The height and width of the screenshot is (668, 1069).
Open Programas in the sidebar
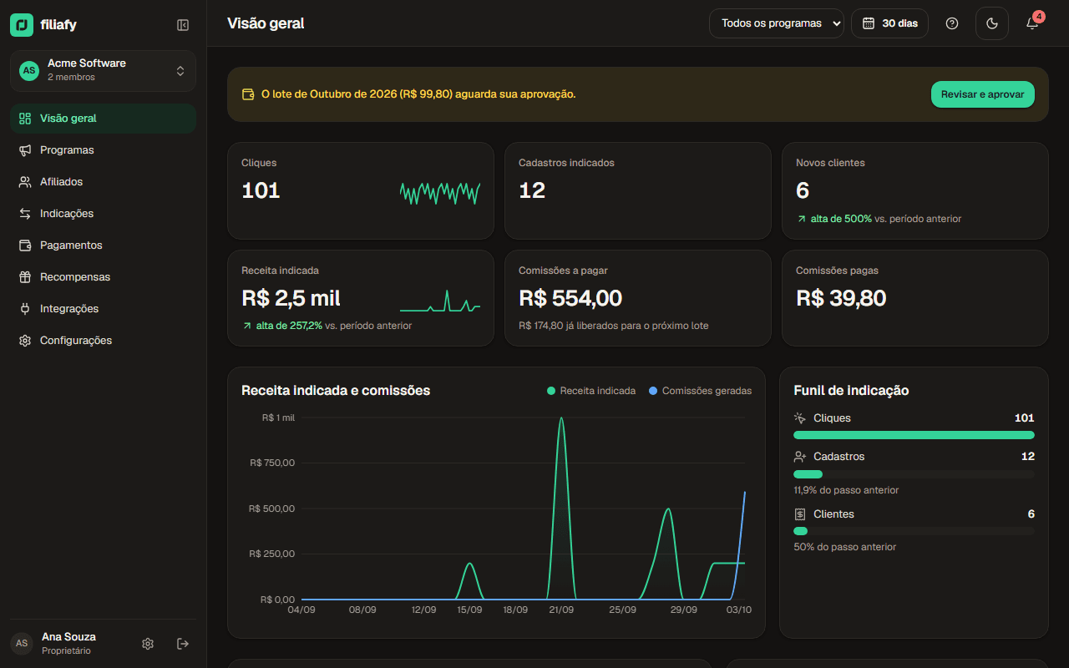pos(103,150)
